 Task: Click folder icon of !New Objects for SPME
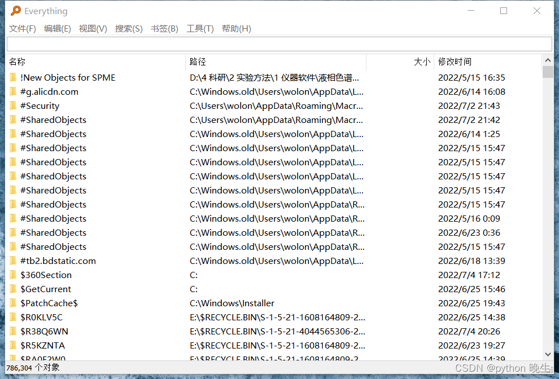(13, 78)
